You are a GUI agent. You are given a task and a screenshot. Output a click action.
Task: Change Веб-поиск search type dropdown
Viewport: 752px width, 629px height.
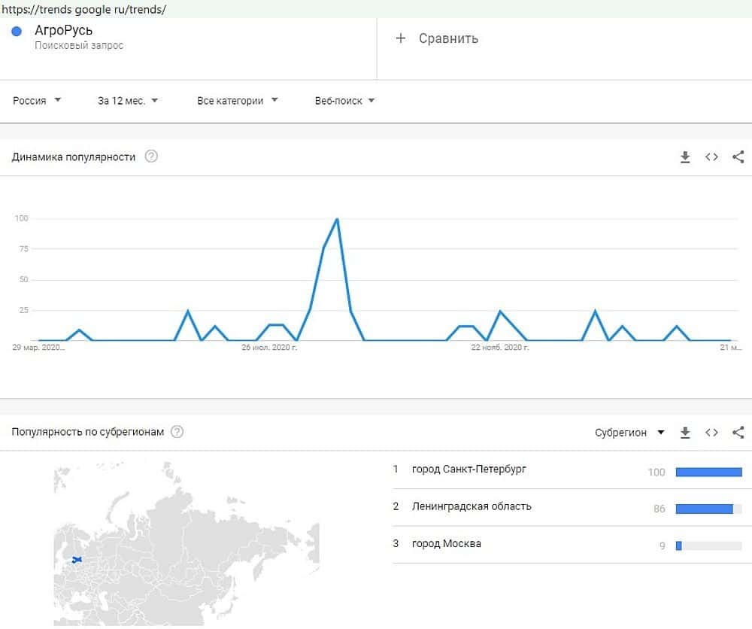[344, 101]
